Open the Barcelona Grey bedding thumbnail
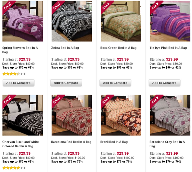 (x=170, y=115)
